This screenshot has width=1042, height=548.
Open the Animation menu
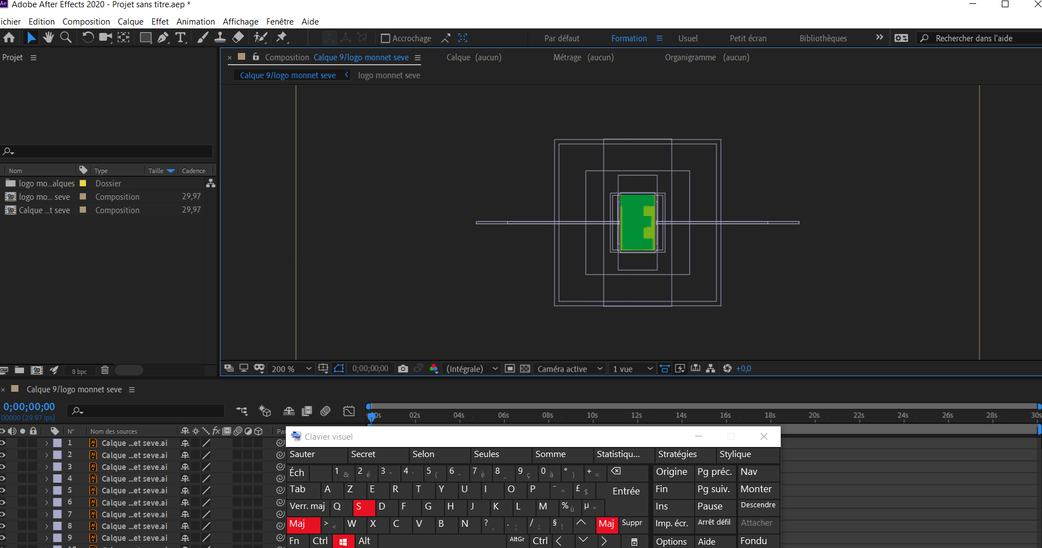pos(195,22)
